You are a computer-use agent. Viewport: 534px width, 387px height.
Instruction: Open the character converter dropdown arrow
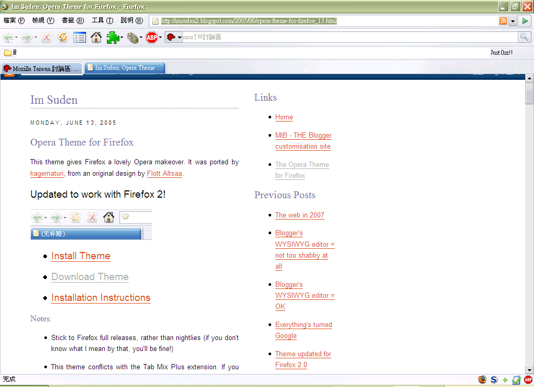coord(141,38)
